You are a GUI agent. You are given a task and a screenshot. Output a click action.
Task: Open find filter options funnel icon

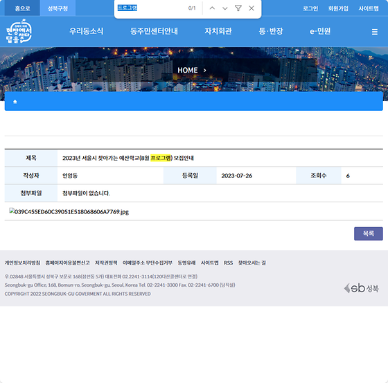tap(238, 8)
